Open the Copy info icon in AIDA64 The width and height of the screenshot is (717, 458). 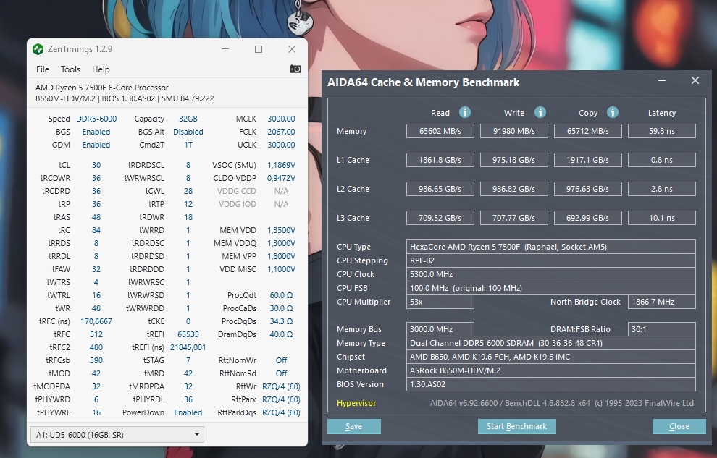click(612, 112)
